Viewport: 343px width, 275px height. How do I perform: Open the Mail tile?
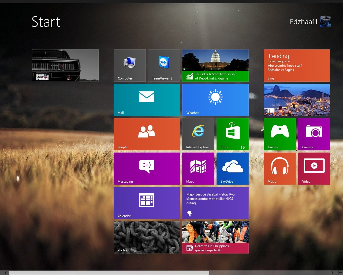[147, 100]
